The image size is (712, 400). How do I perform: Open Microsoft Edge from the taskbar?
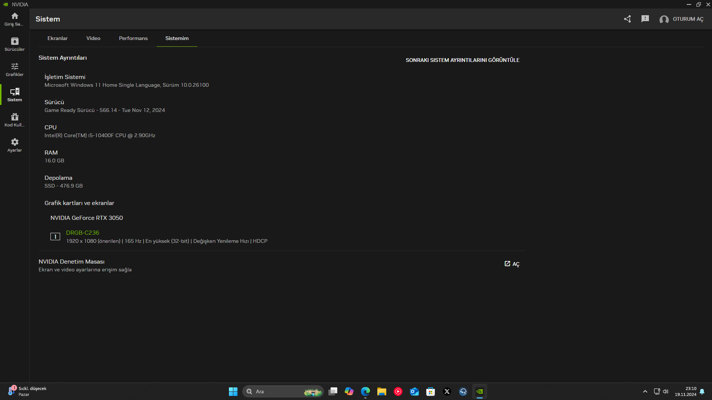click(365, 391)
